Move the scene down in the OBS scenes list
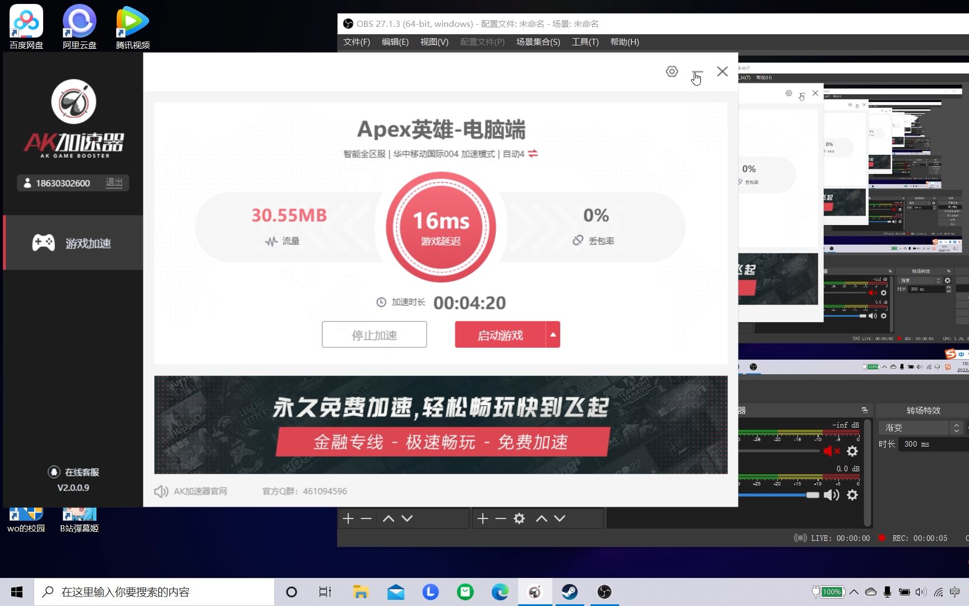This screenshot has height=606, width=969. (x=407, y=518)
